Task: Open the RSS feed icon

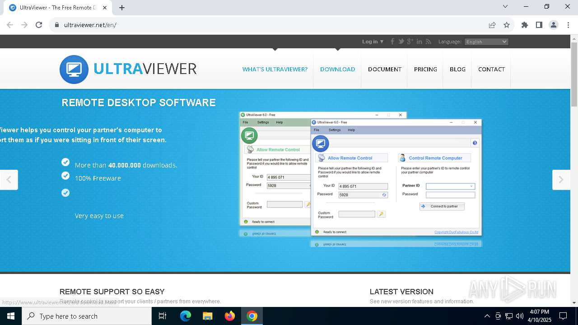Action: click(x=429, y=42)
